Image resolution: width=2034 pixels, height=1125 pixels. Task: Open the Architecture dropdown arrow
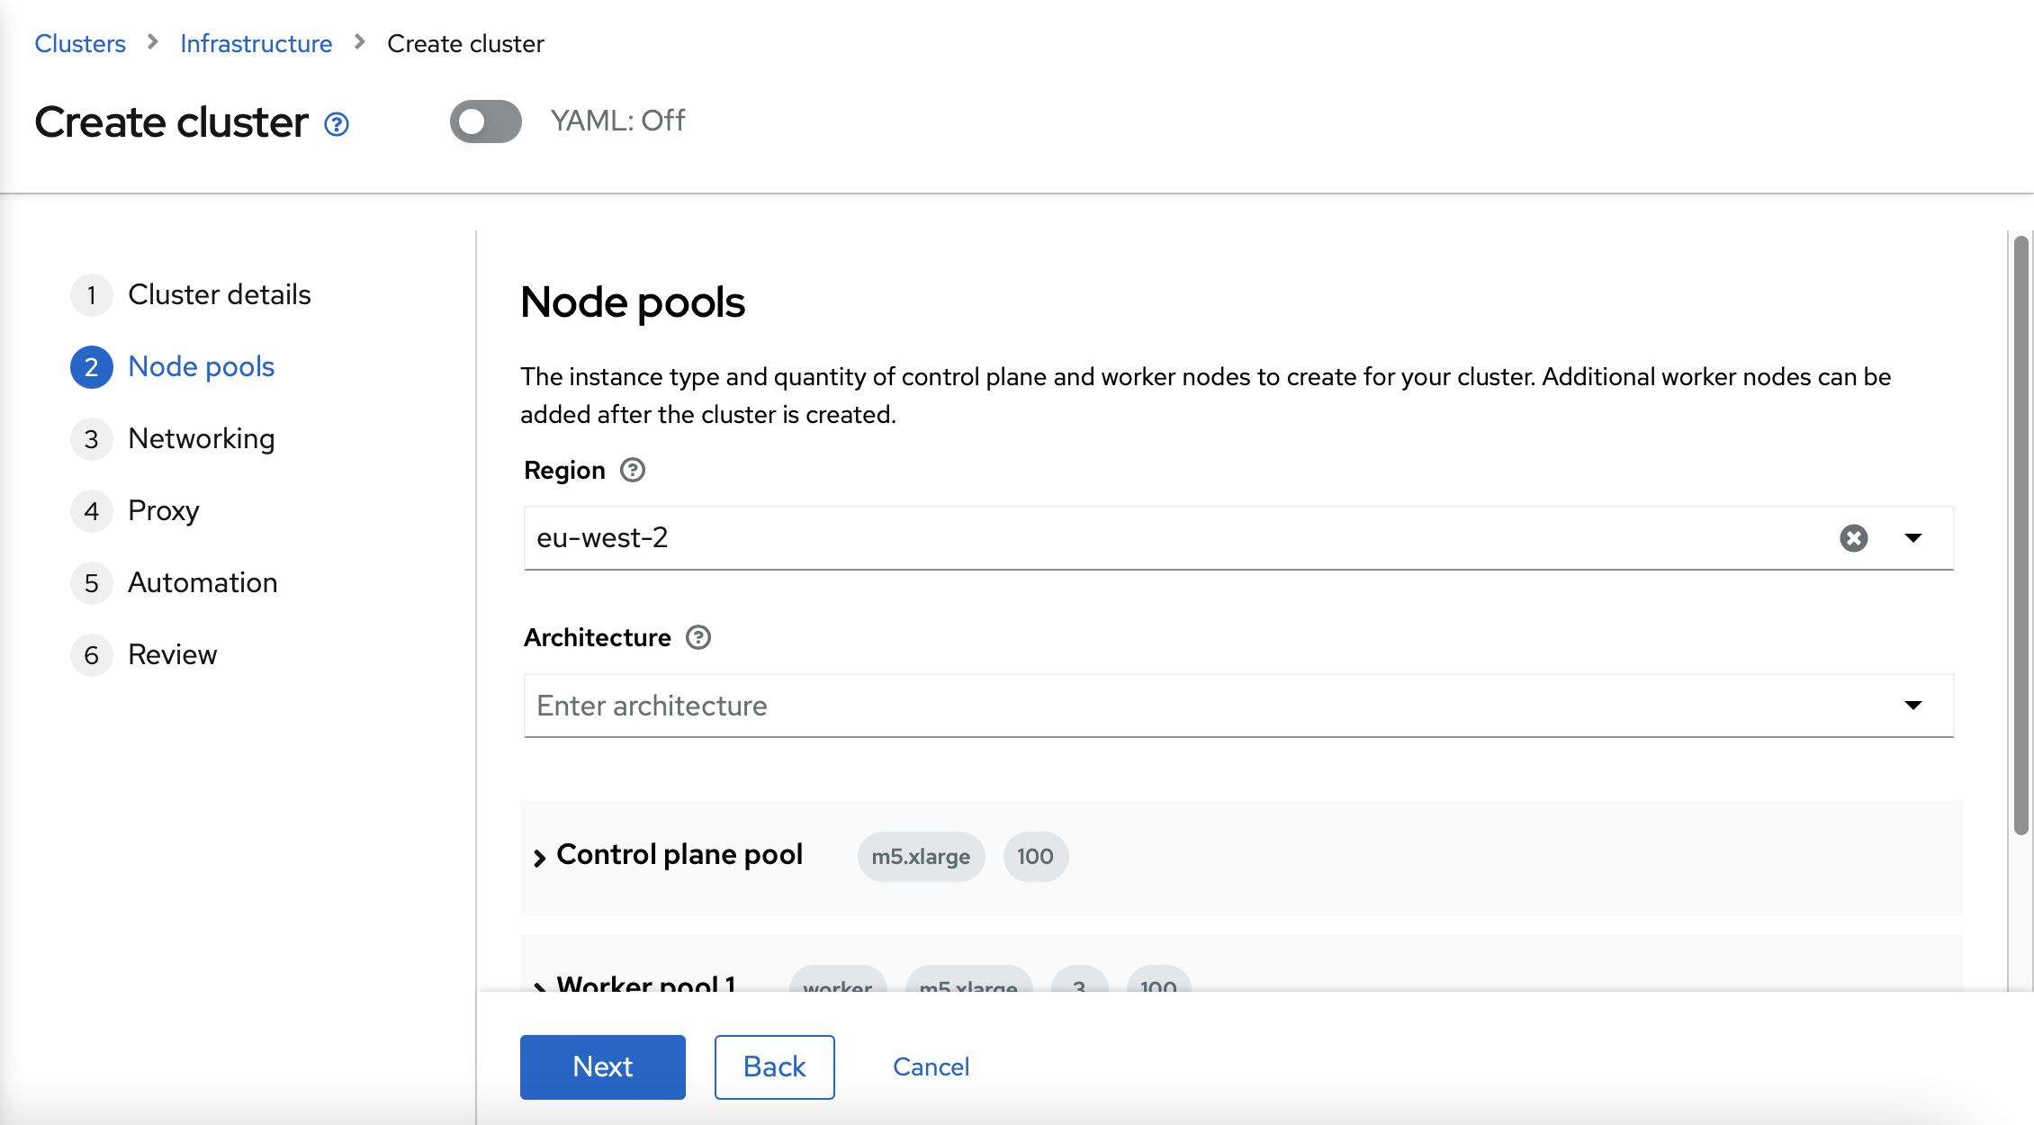[x=1913, y=706]
